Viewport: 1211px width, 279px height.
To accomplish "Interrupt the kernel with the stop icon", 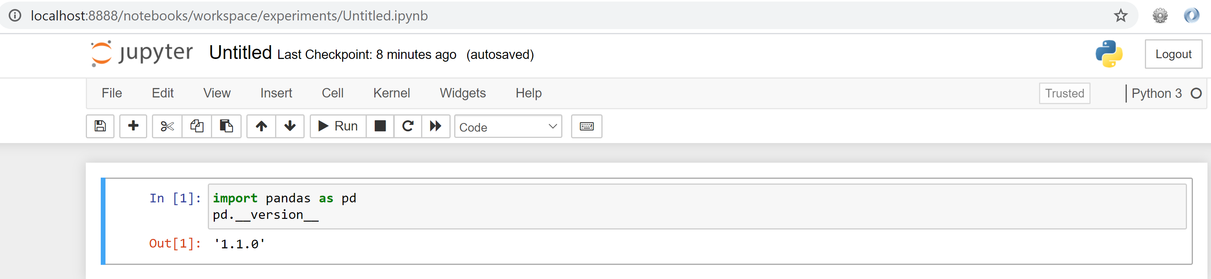I will coord(379,127).
